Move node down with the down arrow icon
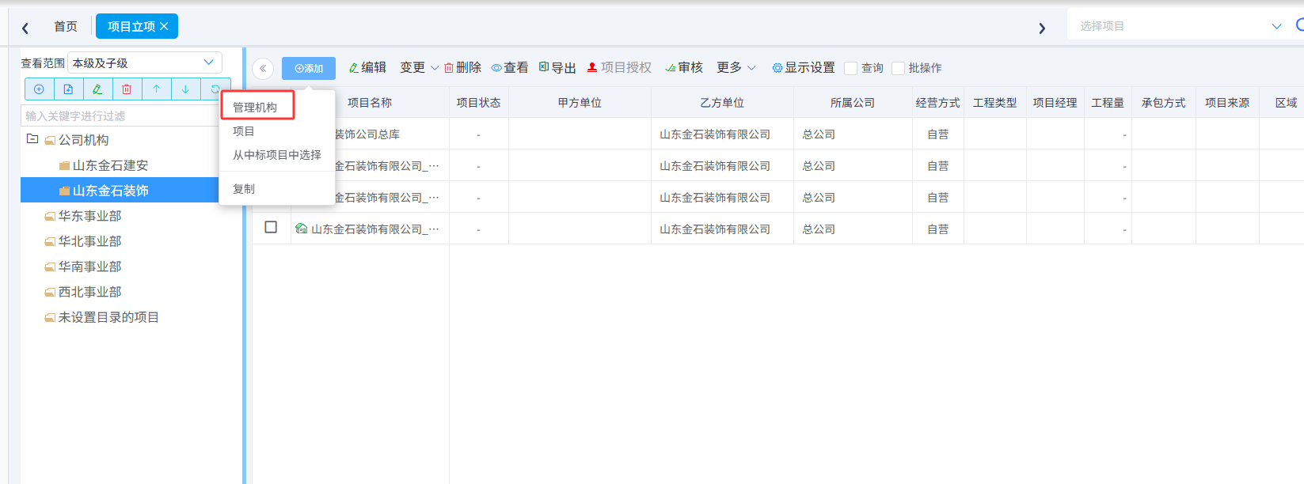1304x484 pixels. [185, 89]
